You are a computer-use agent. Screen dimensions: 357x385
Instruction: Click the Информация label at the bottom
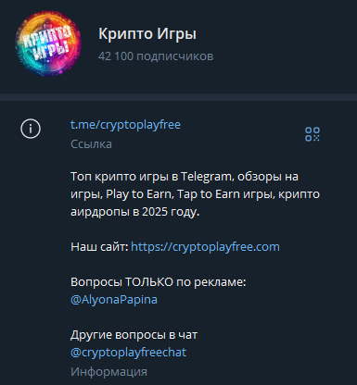point(108,372)
